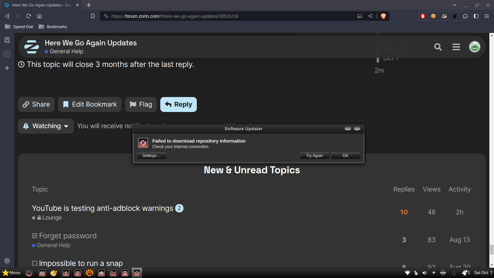Viewport: 494px width, 278px height.
Task: Open General Help under Forget password
Action: tap(51, 245)
